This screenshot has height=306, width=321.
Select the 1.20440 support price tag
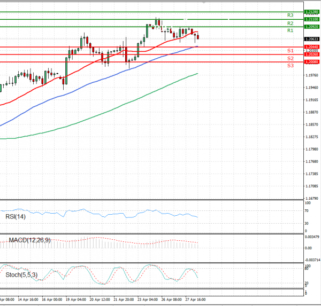[312, 47]
